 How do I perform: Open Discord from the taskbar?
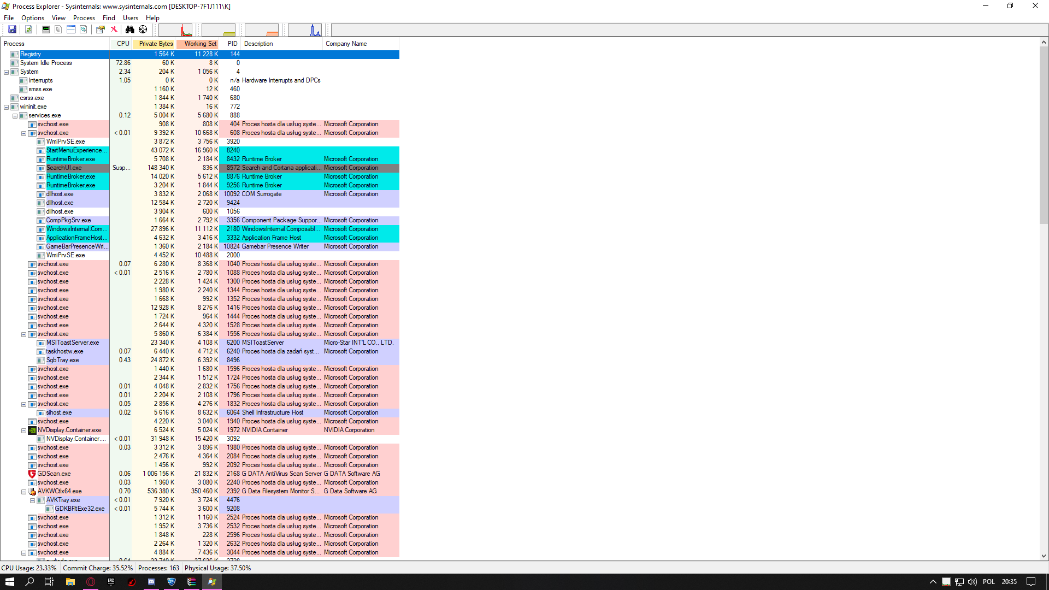coord(151,582)
